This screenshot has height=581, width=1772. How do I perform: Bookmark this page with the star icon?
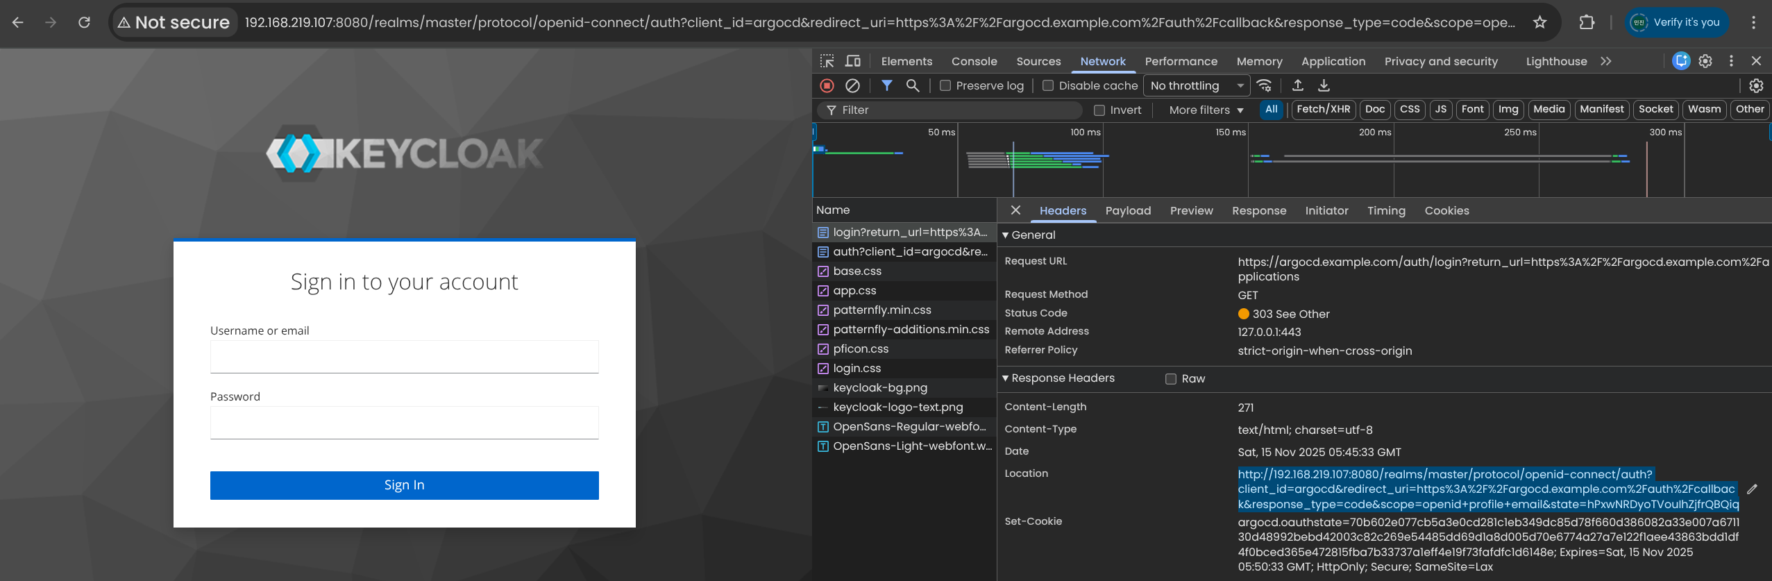point(1539,22)
